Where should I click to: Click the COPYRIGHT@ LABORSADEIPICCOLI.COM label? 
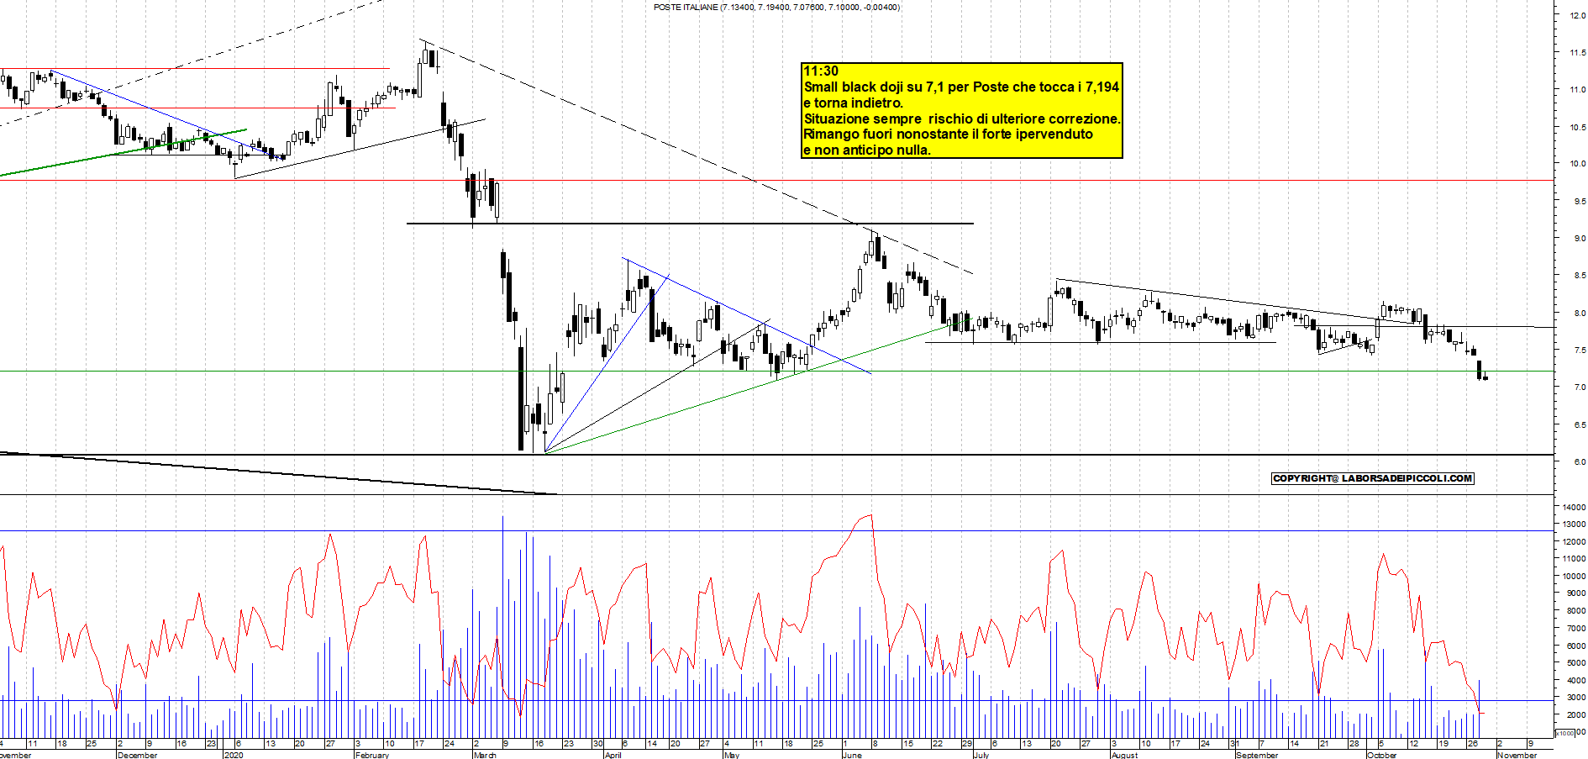pos(1373,478)
